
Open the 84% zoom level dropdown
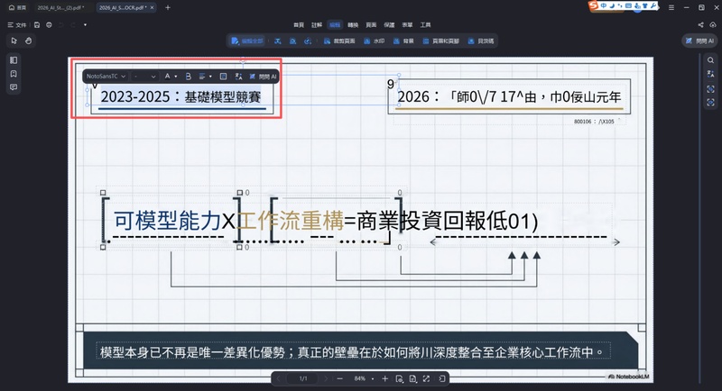(x=364, y=378)
